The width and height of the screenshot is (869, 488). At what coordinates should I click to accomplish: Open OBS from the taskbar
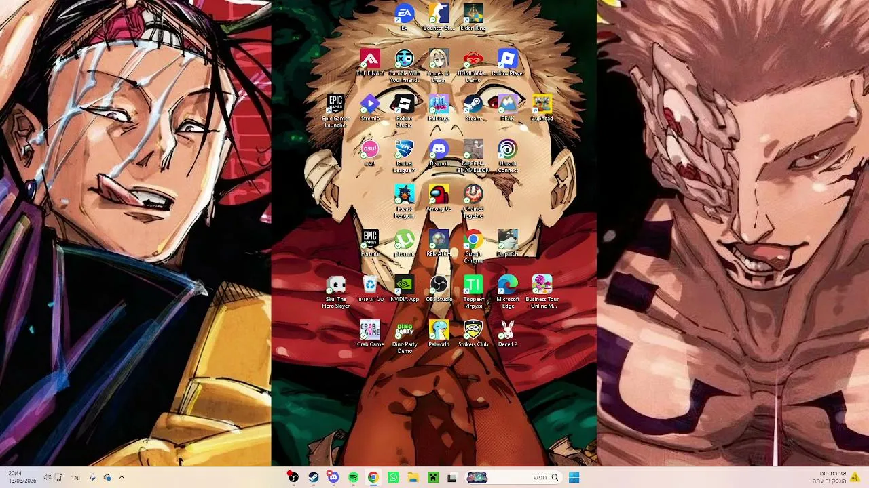[293, 477]
